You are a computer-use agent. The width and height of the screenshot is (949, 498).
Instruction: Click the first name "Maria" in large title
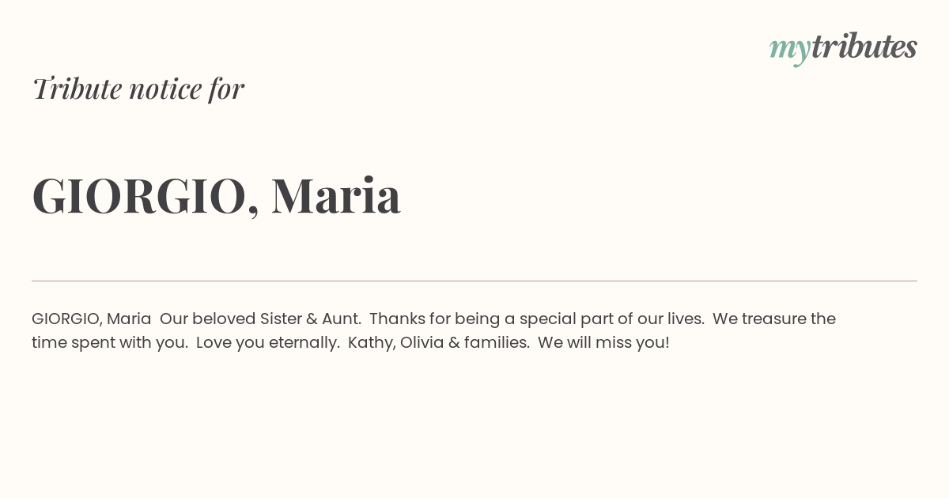pyautogui.click(x=336, y=196)
